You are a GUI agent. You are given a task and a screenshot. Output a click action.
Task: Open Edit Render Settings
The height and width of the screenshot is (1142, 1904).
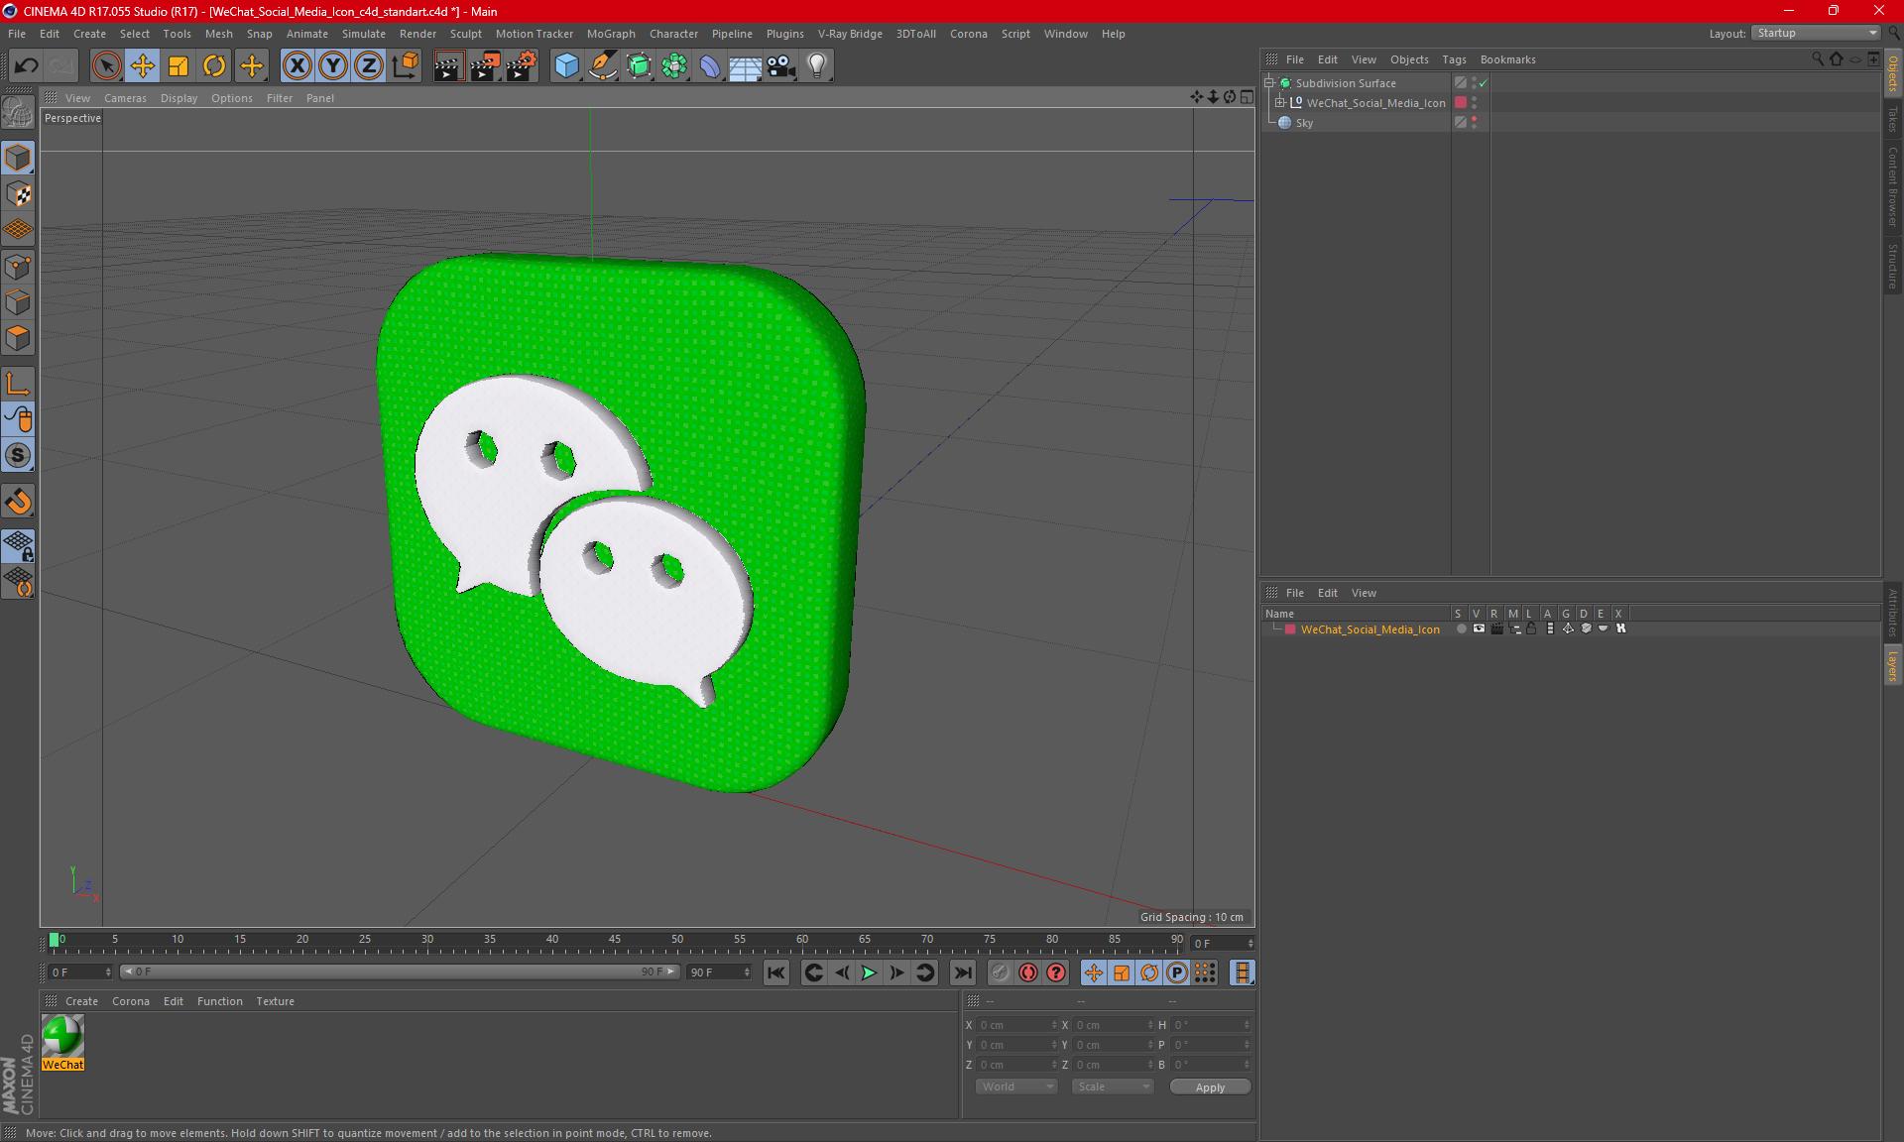pyautogui.click(x=522, y=65)
